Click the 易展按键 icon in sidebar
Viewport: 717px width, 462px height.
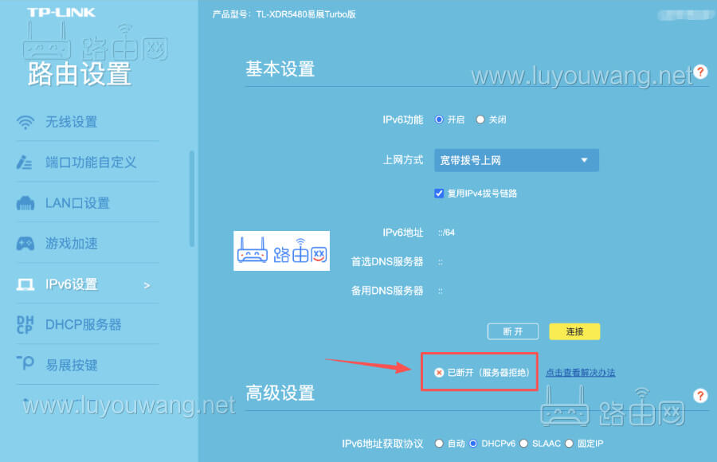(x=25, y=364)
